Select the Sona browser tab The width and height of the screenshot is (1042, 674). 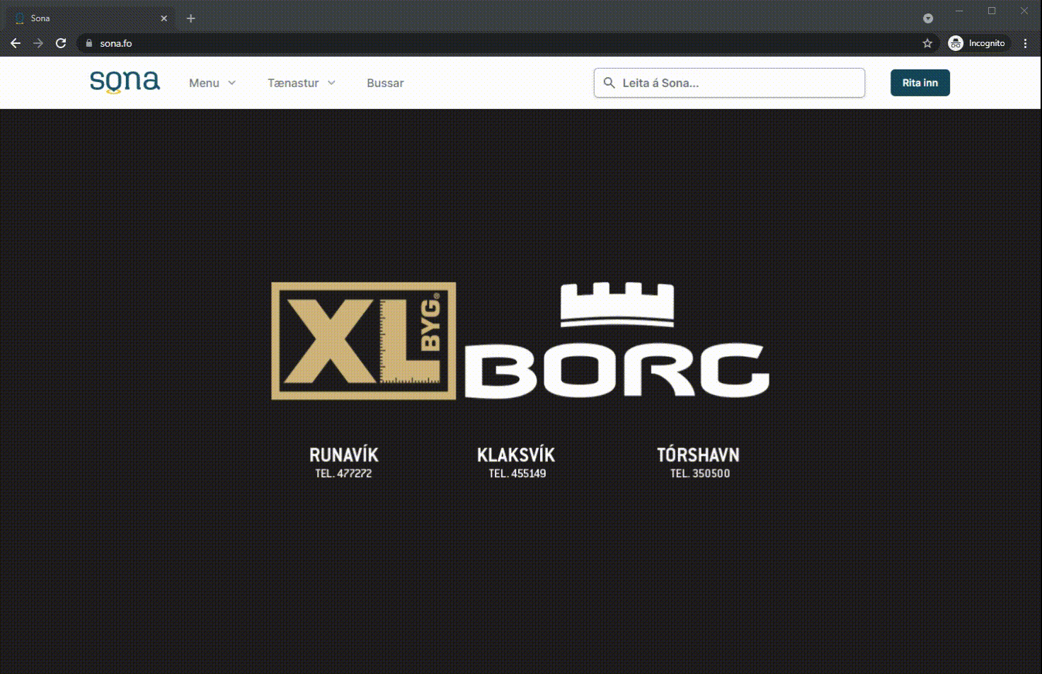[91, 18]
